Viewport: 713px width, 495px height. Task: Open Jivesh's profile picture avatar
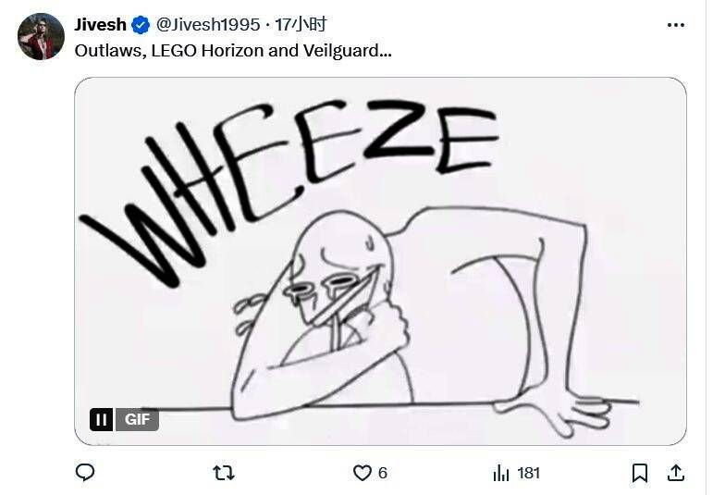pyautogui.click(x=41, y=37)
